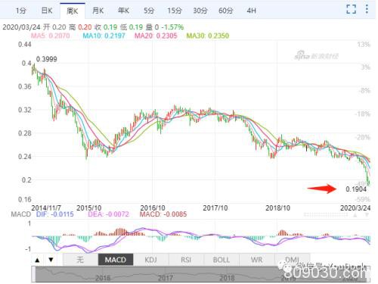The height and width of the screenshot is (284, 378).
Task: Open fullscreen chart view icon
Action: 351,9
